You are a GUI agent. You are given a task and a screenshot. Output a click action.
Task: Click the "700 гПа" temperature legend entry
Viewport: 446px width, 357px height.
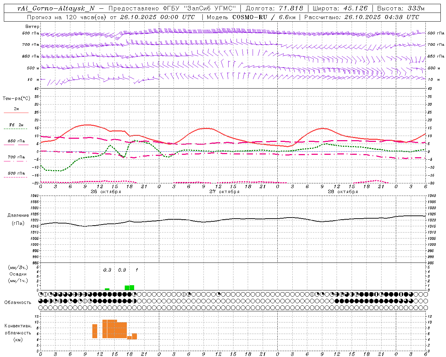tap(16, 157)
